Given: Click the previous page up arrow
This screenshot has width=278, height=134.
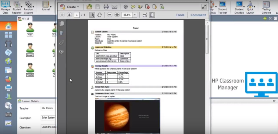Looking at the screenshot, I should [x=62, y=15].
